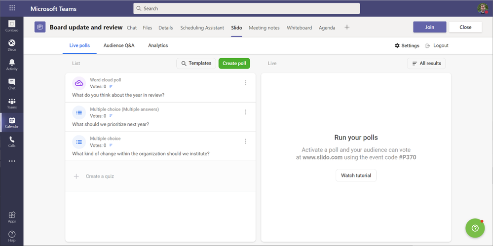Click Watch tutorial

356,176
